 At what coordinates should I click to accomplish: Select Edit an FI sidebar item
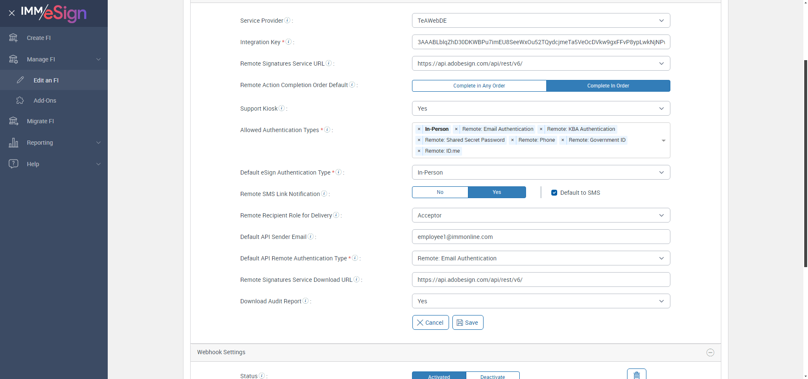54,80
